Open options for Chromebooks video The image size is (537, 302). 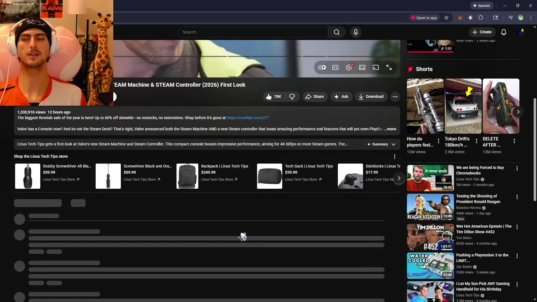click(x=517, y=168)
